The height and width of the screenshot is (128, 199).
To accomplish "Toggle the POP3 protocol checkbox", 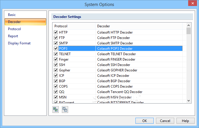I will pos(56,48).
